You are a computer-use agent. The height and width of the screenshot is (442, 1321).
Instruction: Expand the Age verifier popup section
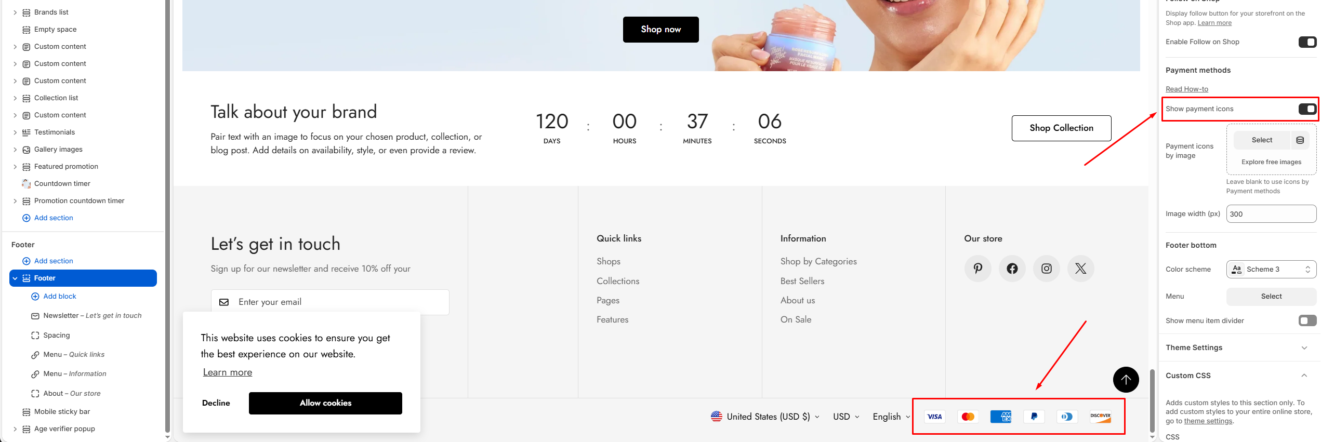(15, 429)
